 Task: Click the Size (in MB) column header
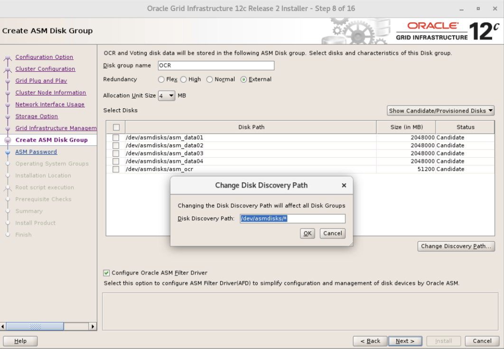coord(406,127)
